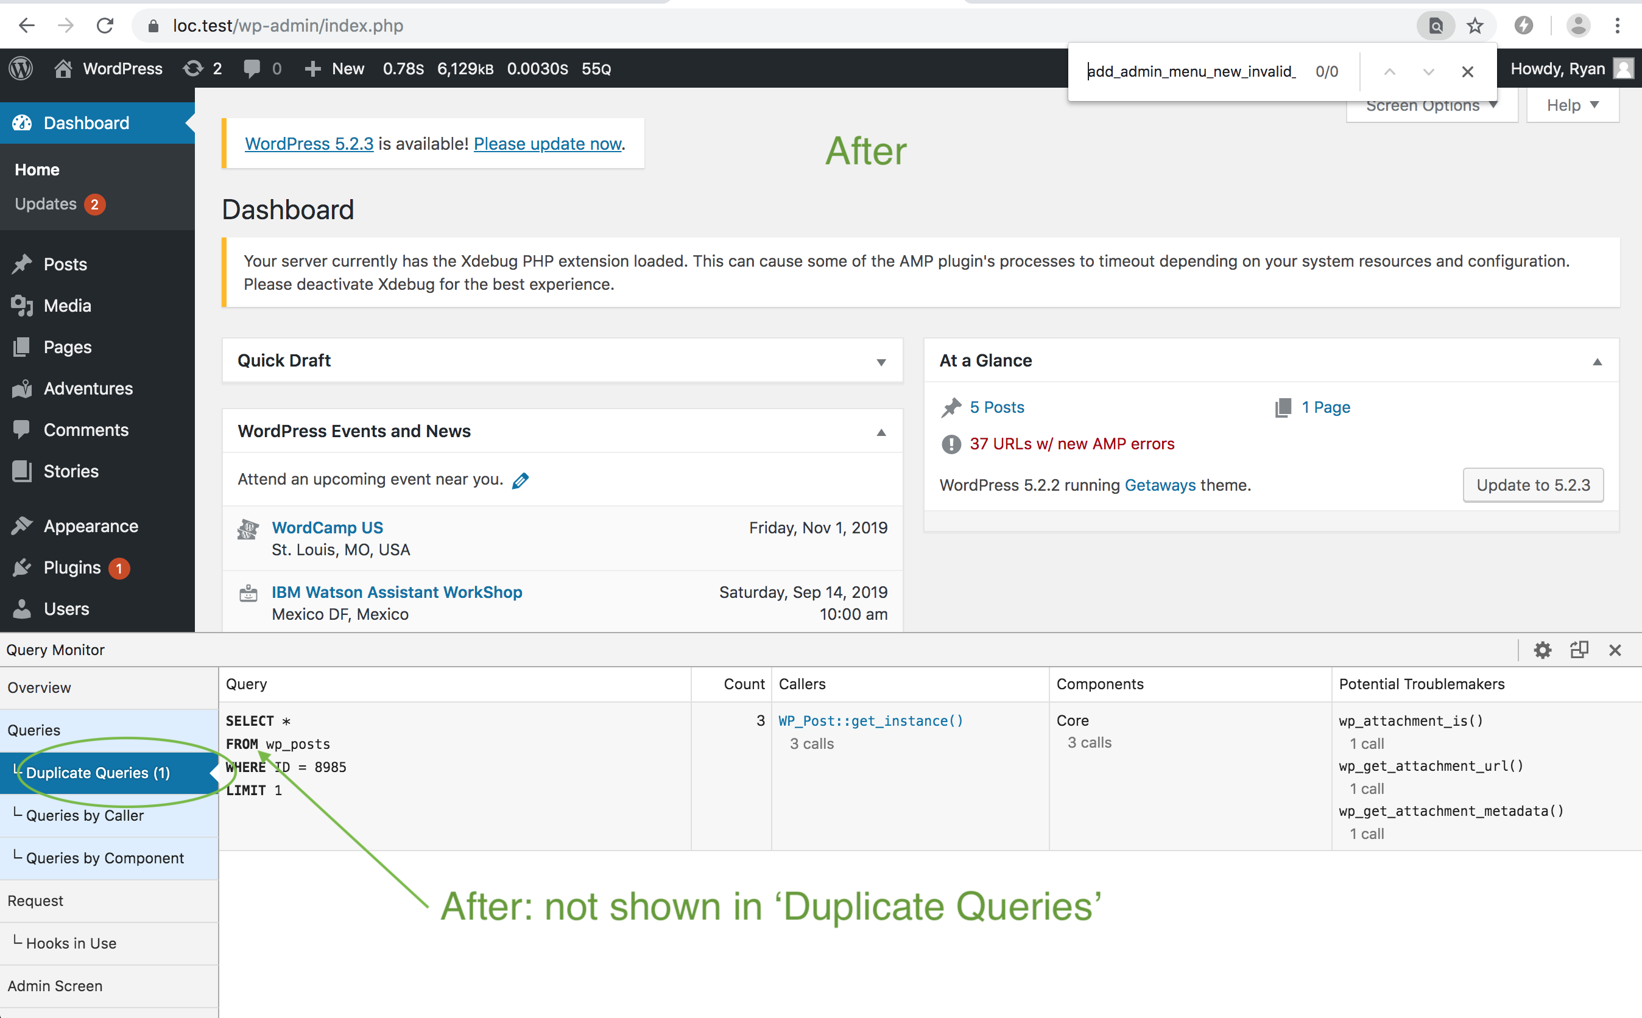This screenshot has width=1642, height=1018.
Task: Open Adventures menu item
Action: 97,388
